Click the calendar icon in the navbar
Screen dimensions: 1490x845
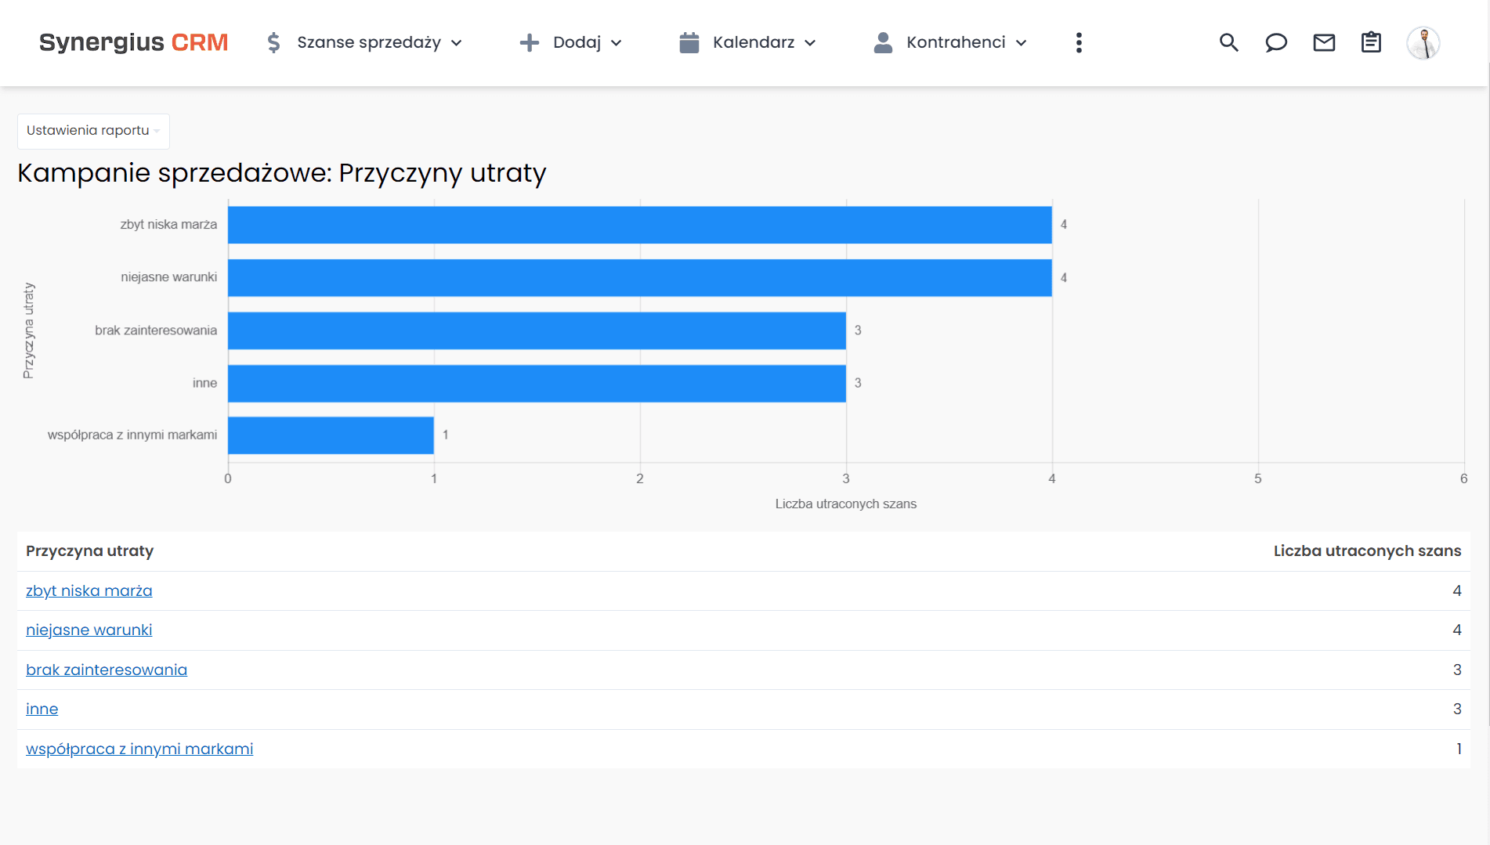[689, 42]
